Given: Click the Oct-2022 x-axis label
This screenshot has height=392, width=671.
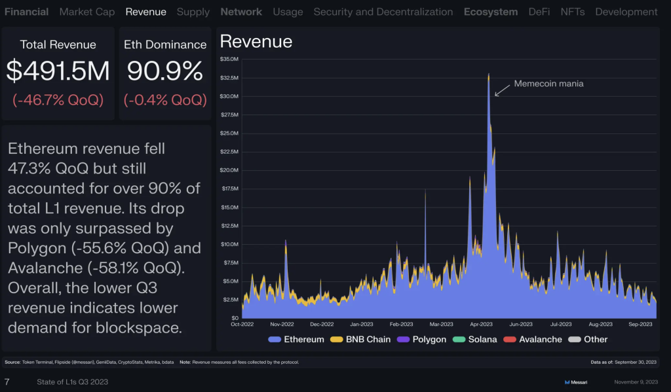Looking at the screenshot, I should (x=242, y=324).
